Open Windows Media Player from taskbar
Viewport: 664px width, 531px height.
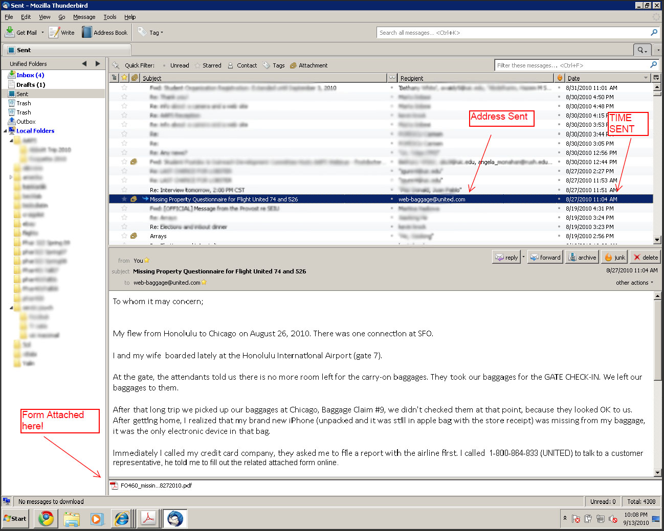96,519
